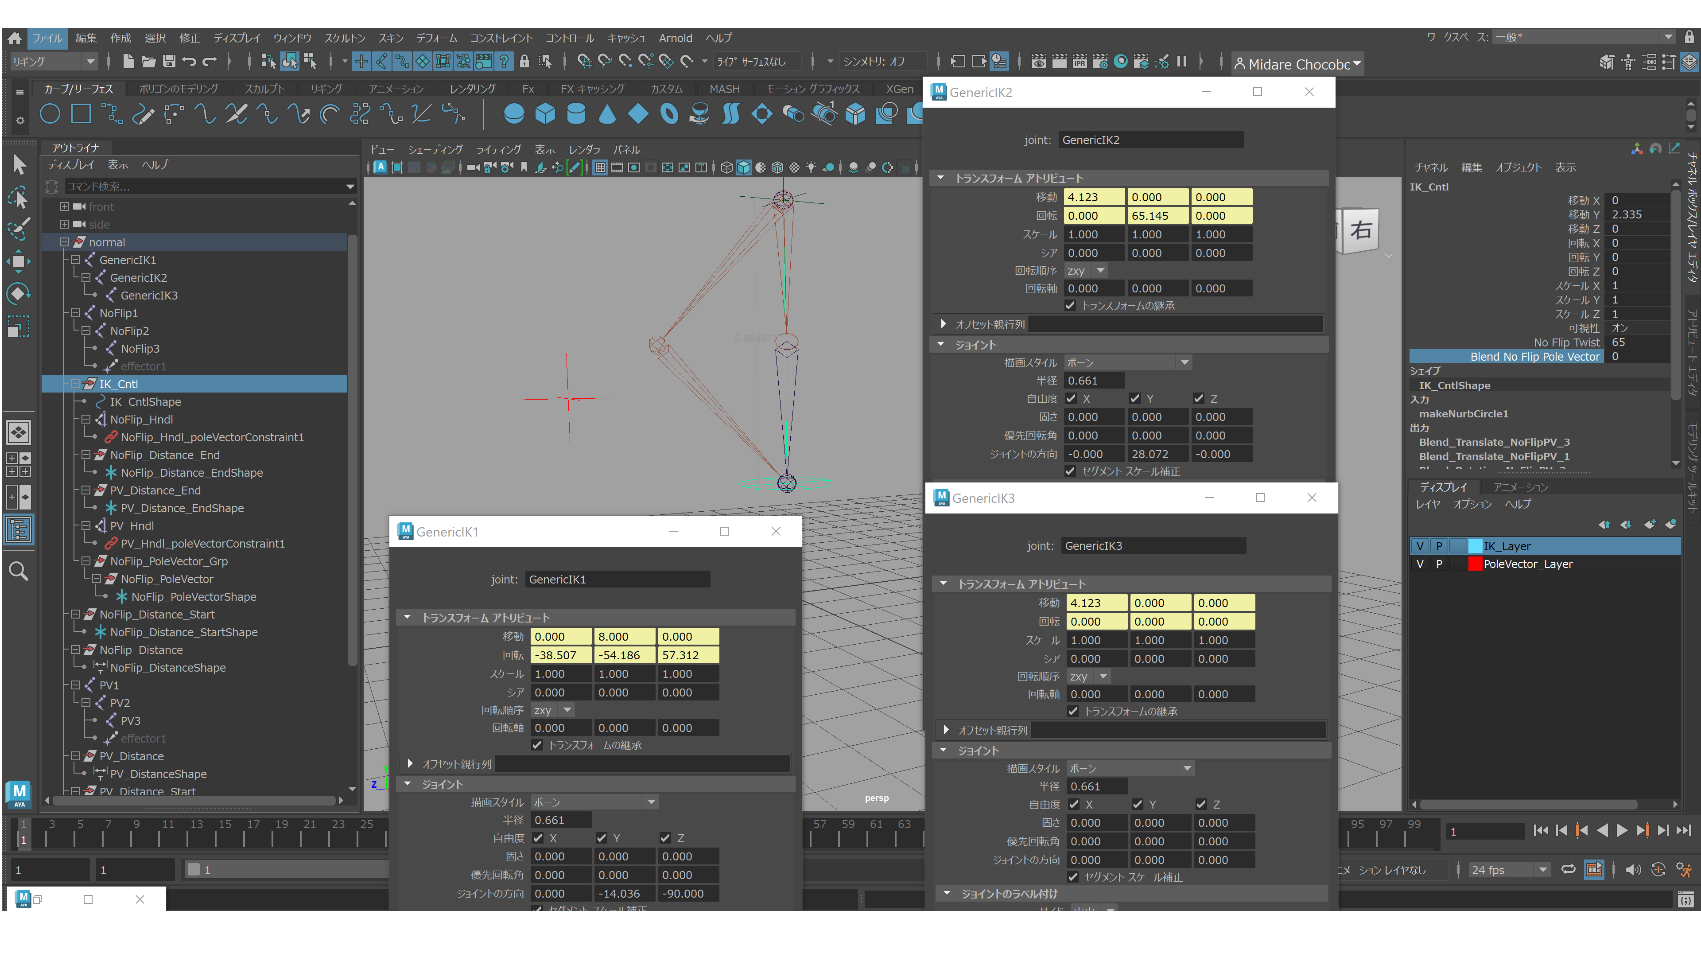Activate snap to grid magnet icon
This screenshot has height=957, width=1701.
point(584,61)
